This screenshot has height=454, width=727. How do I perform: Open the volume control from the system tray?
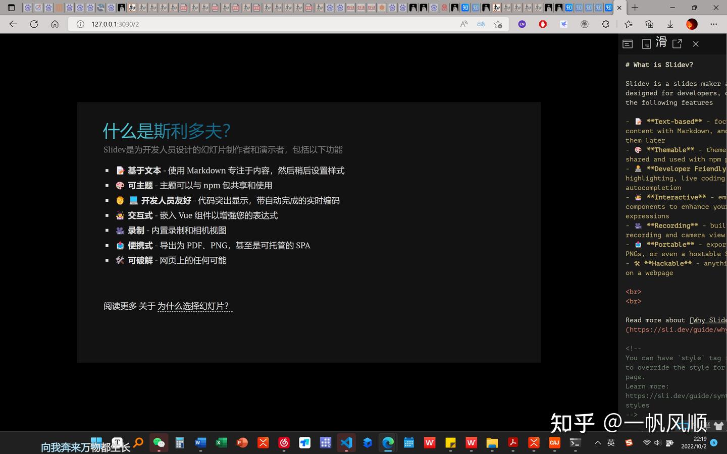[x=657, y=442]
